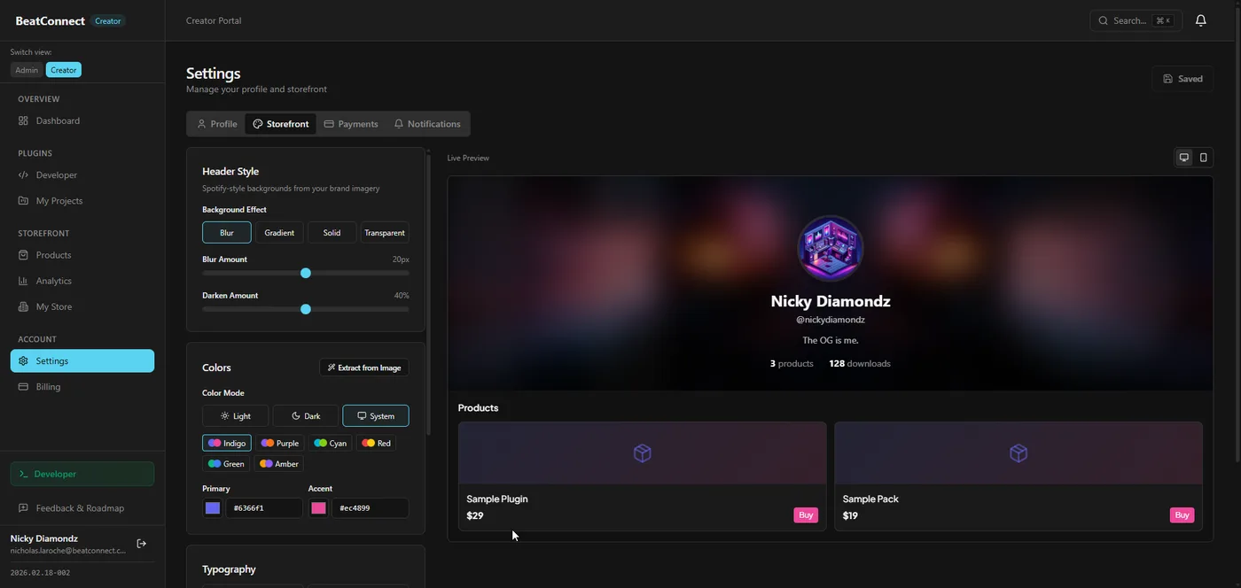Select My Projects in the sidebar
Viewport: 1241px width, 588px height.
(59, 200)
